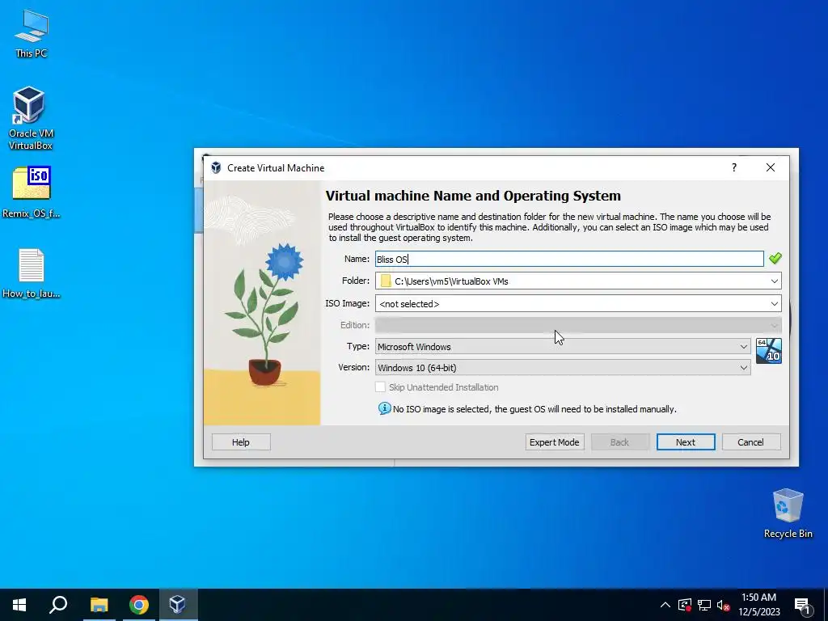The image size is (828, 621).
Task: Switch to VirtualBox taskbar icon
Action: (x=177, y=605)
